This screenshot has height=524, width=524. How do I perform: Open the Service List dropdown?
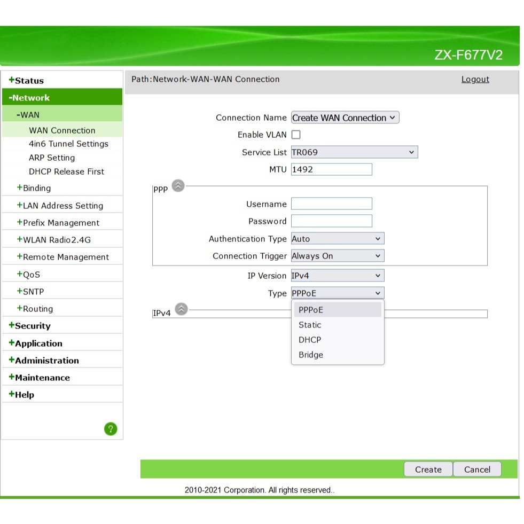pos(354,152)
